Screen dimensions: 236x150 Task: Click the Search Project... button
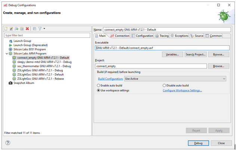[196, 55]
